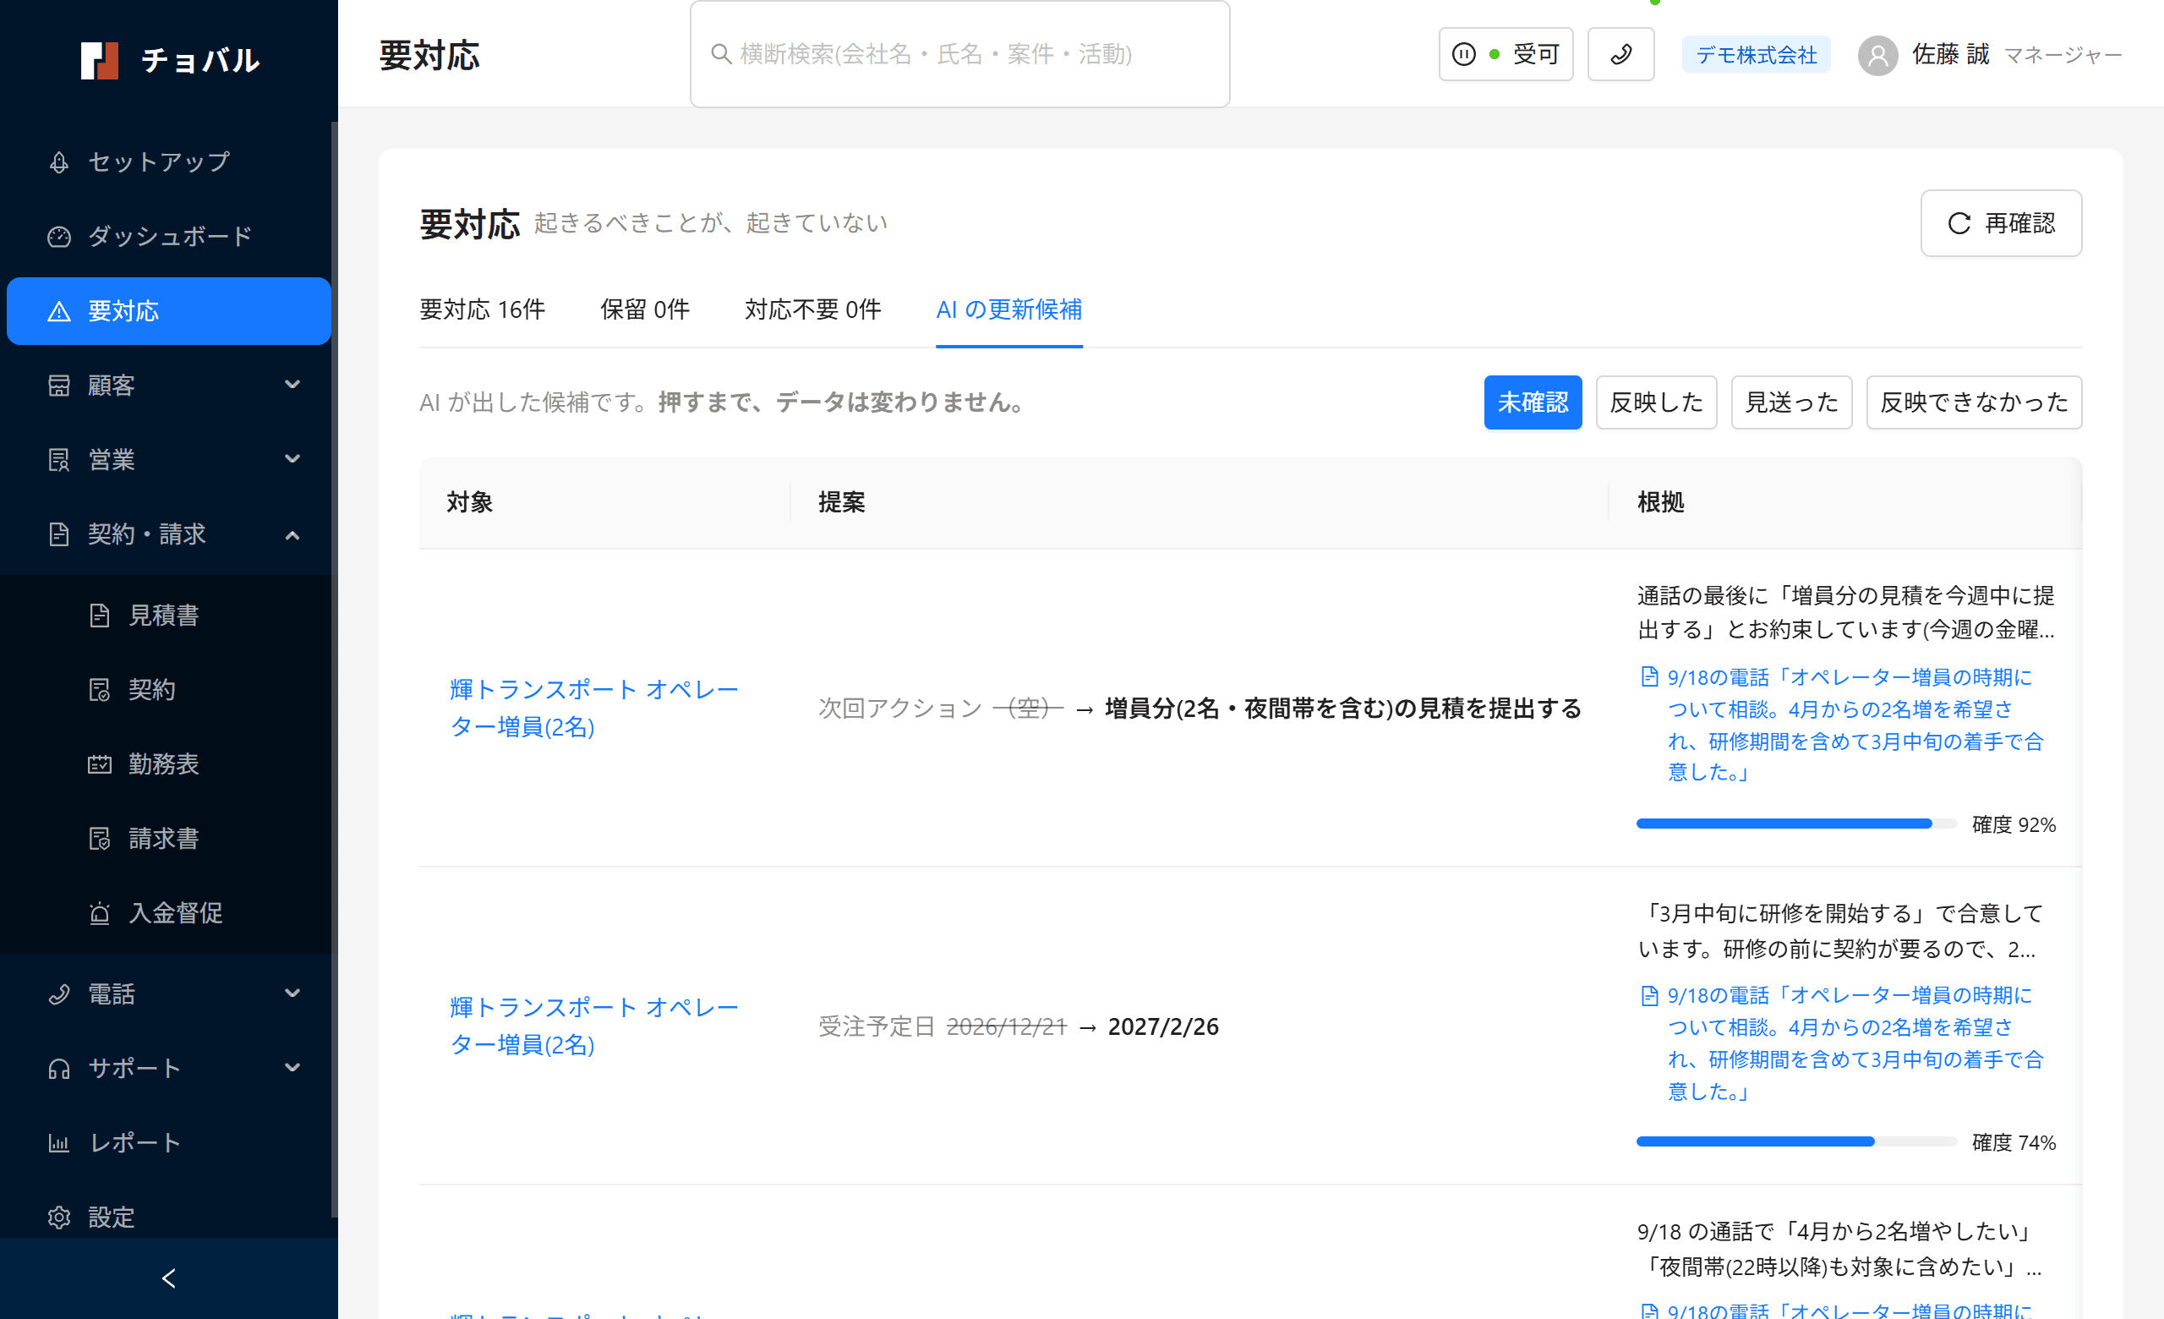Viewport: 2164px width, 1319px height.
Task: Open 見積書 document icon
Action: (99, 616)
